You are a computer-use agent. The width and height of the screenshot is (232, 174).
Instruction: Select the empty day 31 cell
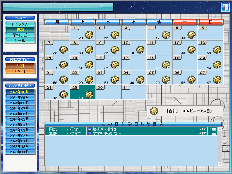click(134, 92)
